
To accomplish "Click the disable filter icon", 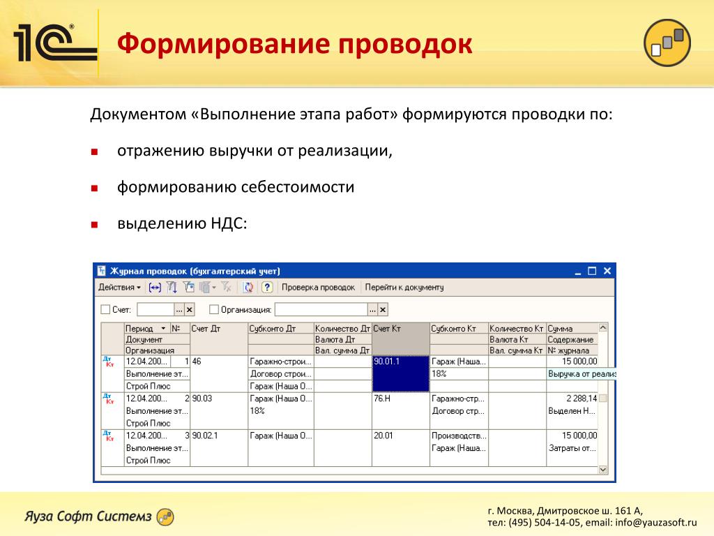I will pos(227,288).
